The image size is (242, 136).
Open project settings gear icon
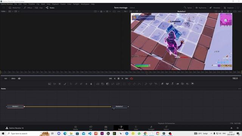point(237,128)
